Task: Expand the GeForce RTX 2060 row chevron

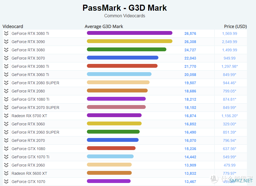Action: pos(6,165)
